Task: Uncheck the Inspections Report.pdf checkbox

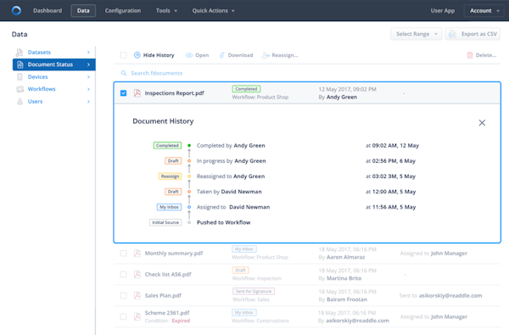Action: [123, 93]
